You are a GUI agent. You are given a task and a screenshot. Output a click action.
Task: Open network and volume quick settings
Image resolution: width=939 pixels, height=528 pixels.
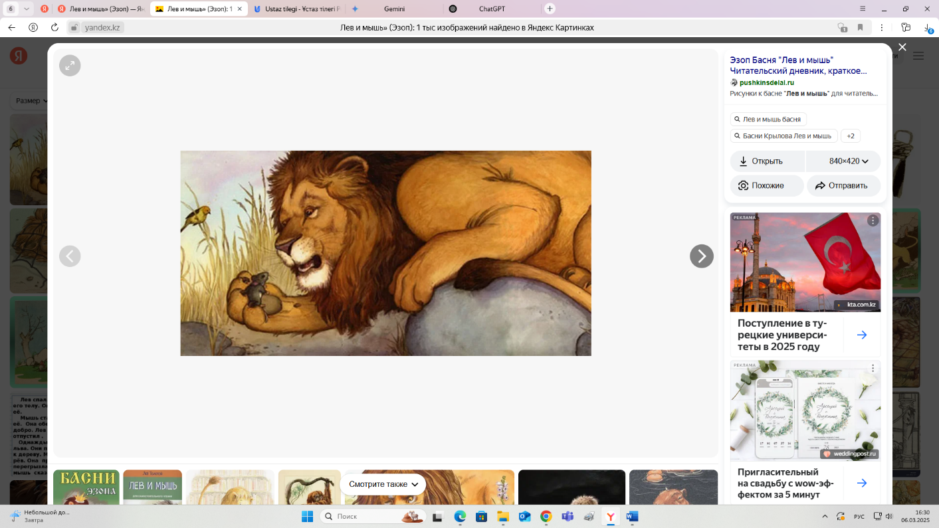(883, 516)
